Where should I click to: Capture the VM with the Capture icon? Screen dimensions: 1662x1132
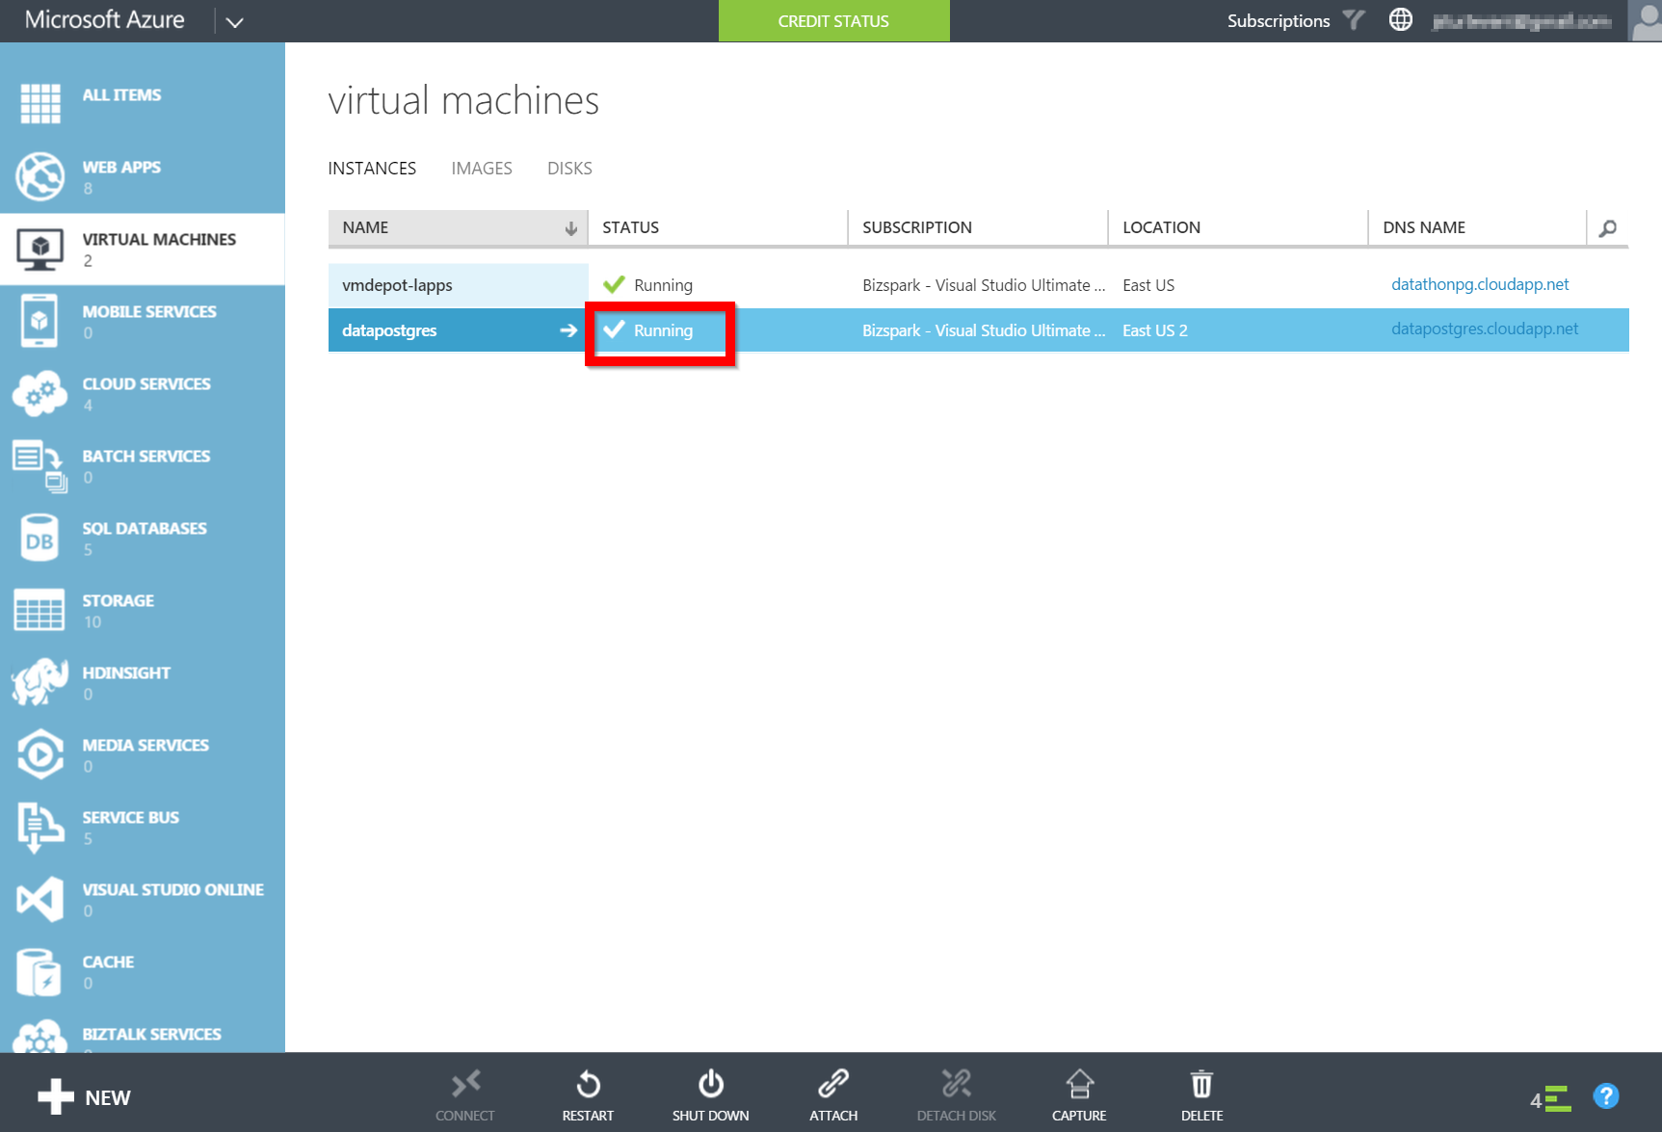click(x=1079, y=1085)
